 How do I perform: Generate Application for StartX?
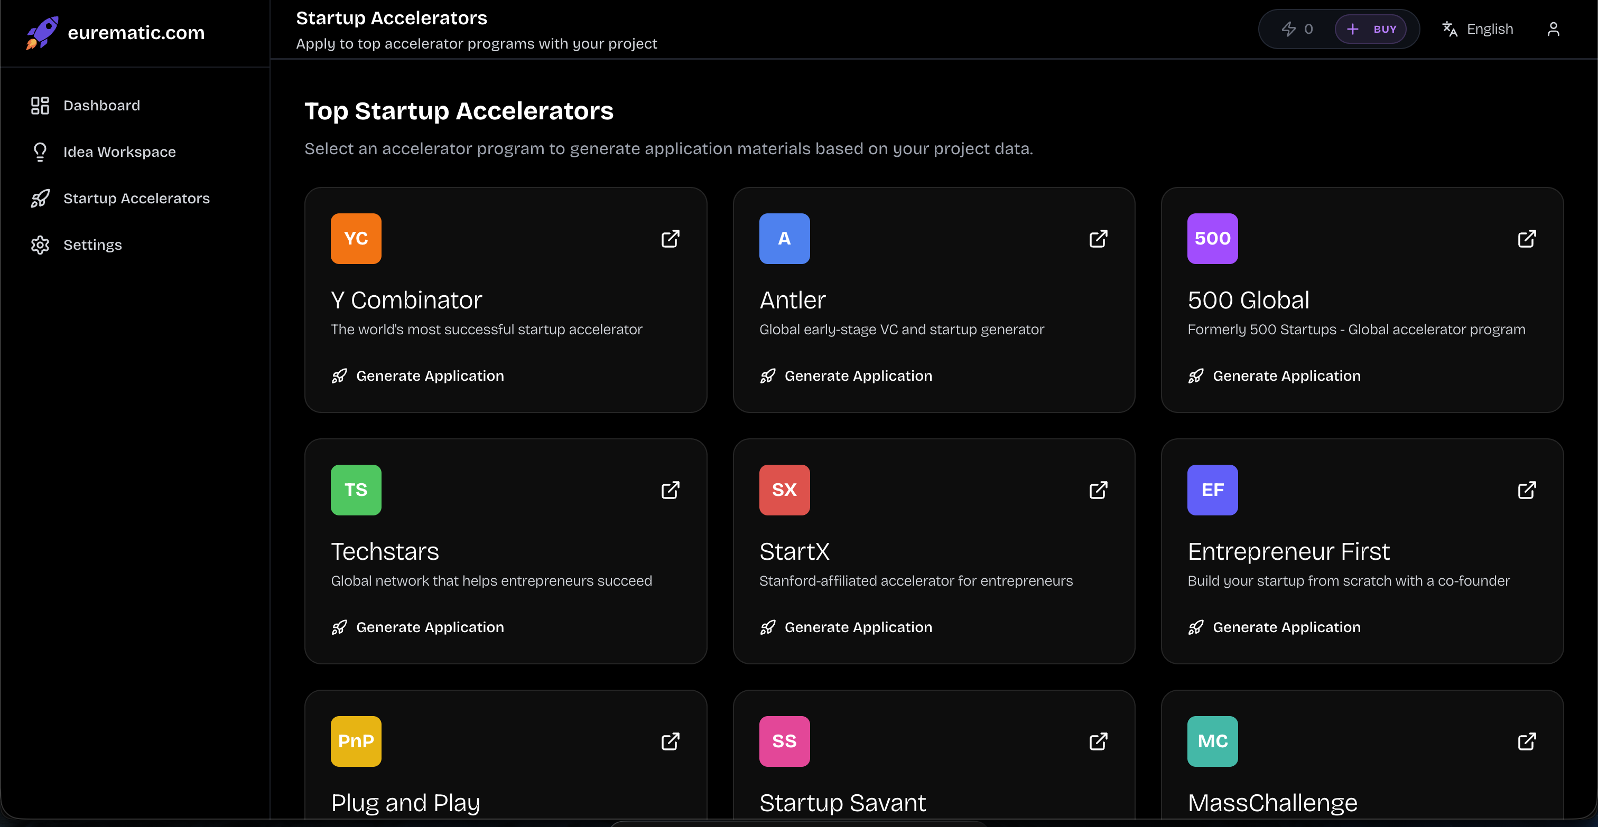(x=858, y=627)
